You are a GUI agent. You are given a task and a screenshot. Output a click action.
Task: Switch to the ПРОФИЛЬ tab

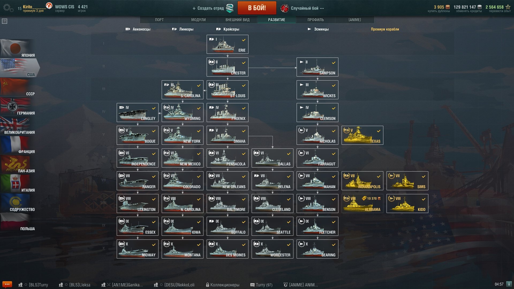[316, 20]
